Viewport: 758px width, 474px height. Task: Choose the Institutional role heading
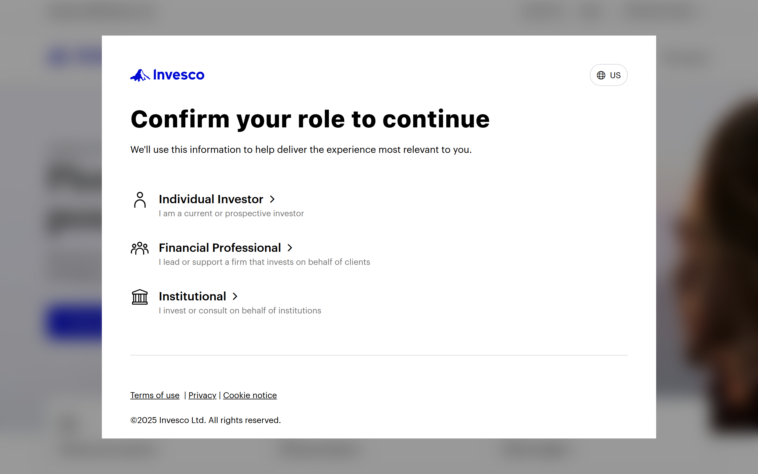tap(192, 297)
